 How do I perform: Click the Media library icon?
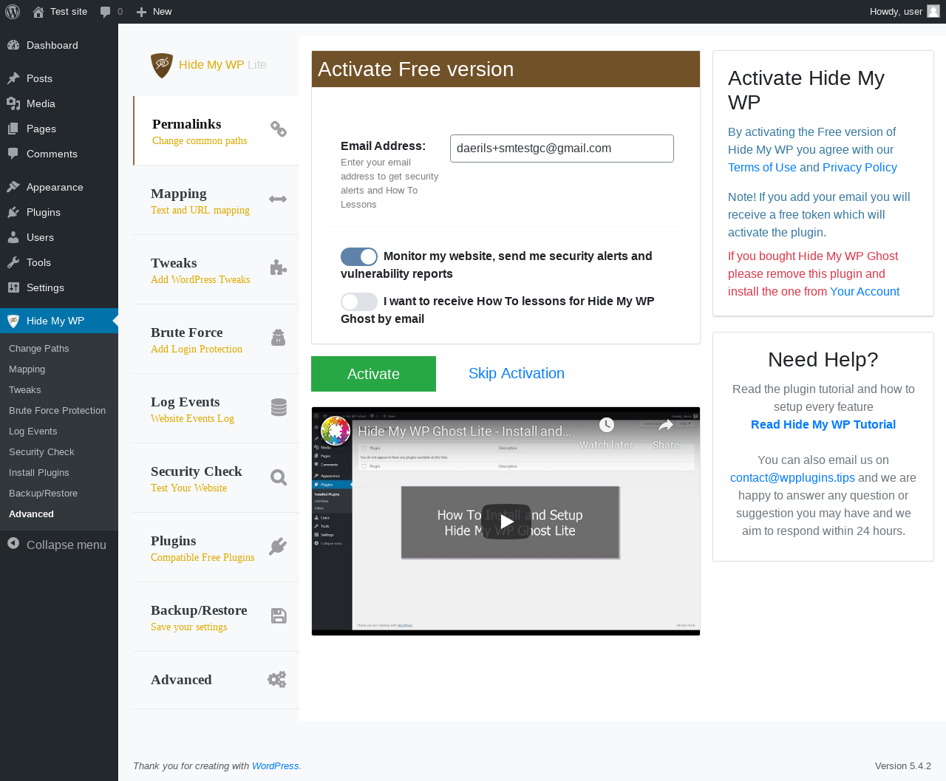[13, 103]
